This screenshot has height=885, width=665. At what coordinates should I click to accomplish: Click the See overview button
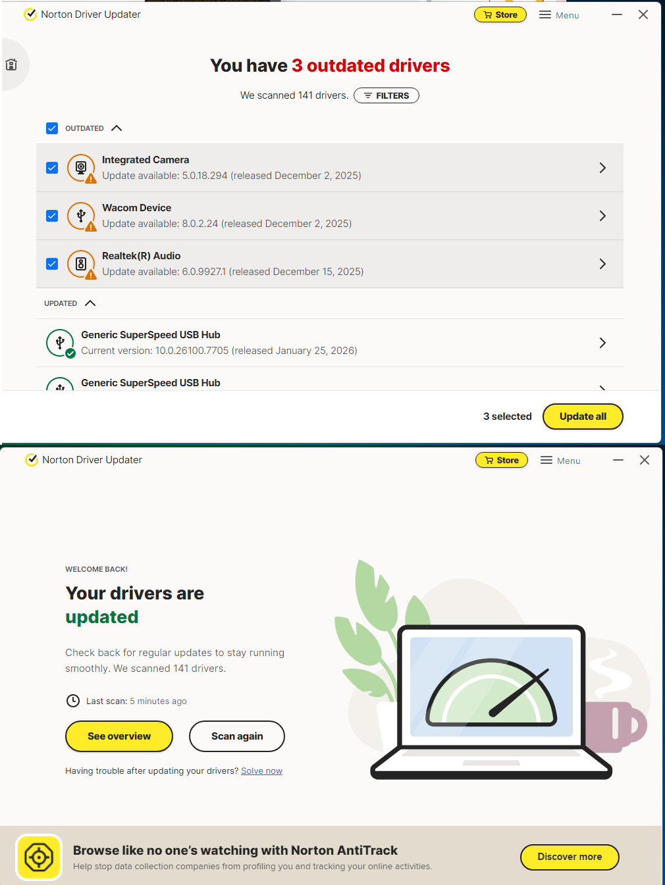coord(119,736)
